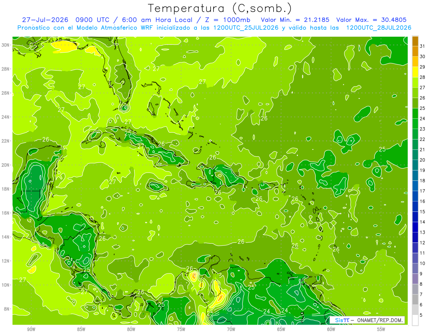Click the 16N latitude axis label
Image resolution: width=432 pixels, height=334 pixels.
[x=6, y=213]
